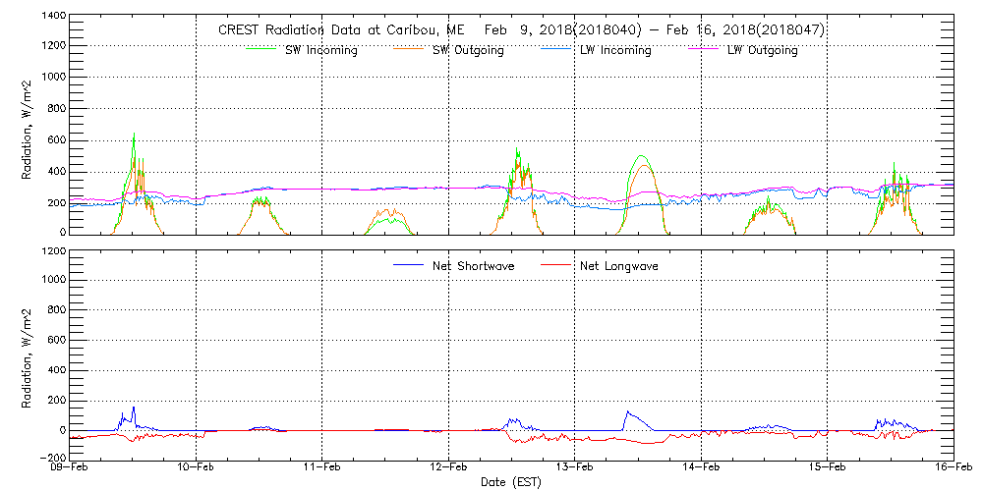
Task: Click the SW Incoming legend label
Action: [316, 50]
